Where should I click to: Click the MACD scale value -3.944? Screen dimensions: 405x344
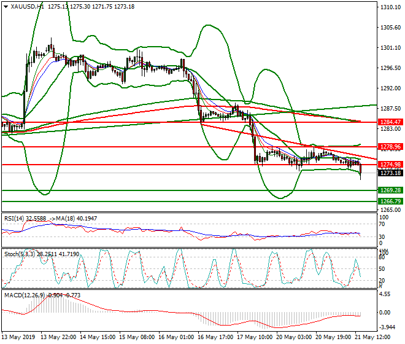point(387,327)
